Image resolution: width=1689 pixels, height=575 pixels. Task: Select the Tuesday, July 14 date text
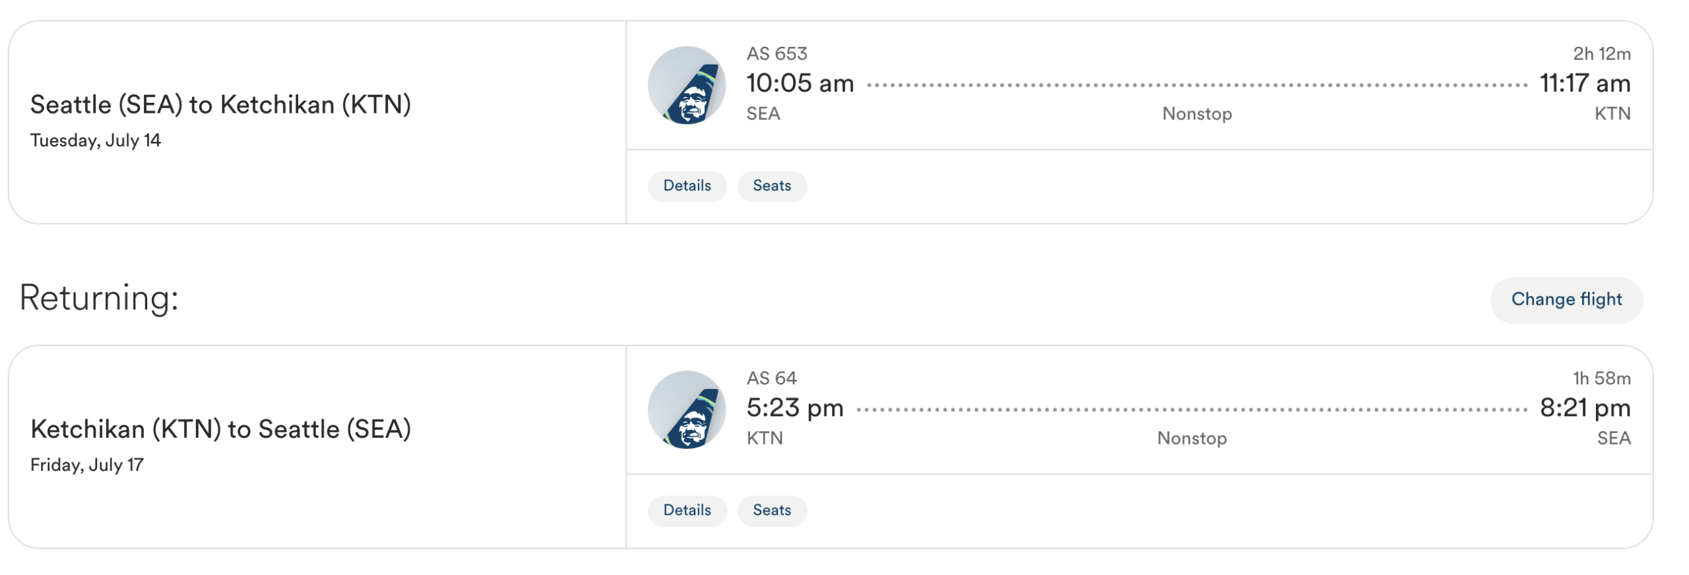click(96, 140)
